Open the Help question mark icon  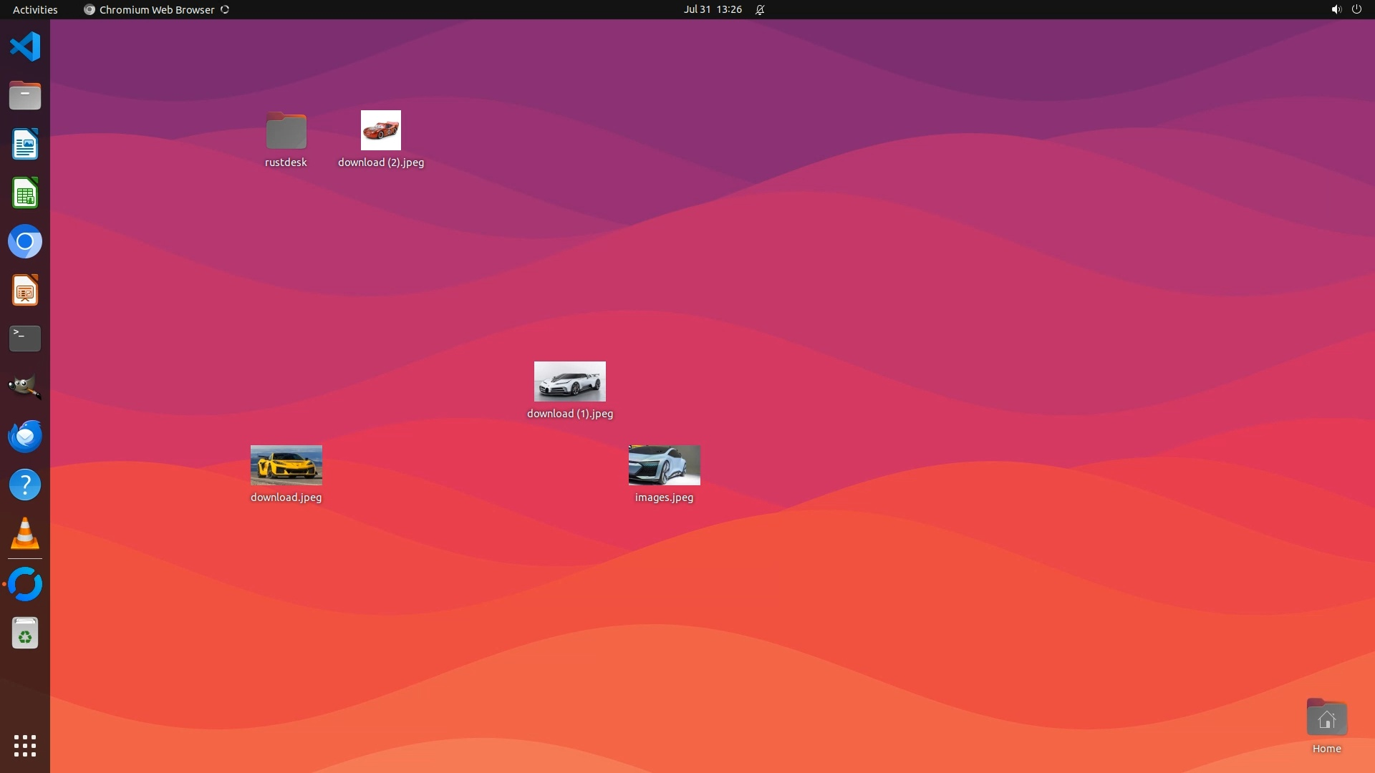(25, 485)
